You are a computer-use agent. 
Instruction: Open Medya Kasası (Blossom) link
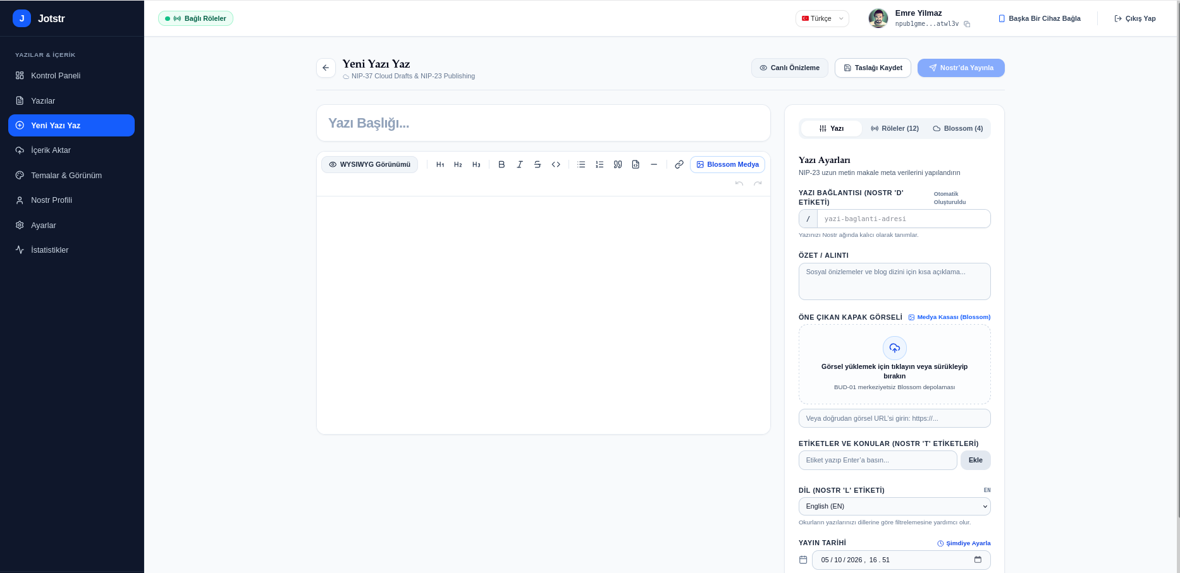coord(949,317)
